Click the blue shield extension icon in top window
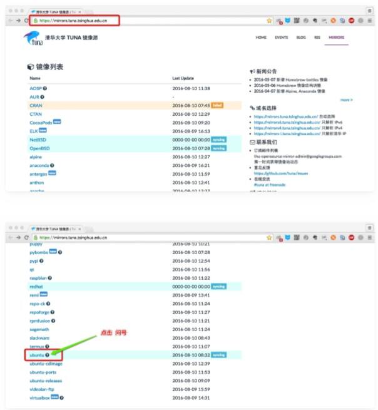This screenshot has width=378, height=410. pos(287,21)
